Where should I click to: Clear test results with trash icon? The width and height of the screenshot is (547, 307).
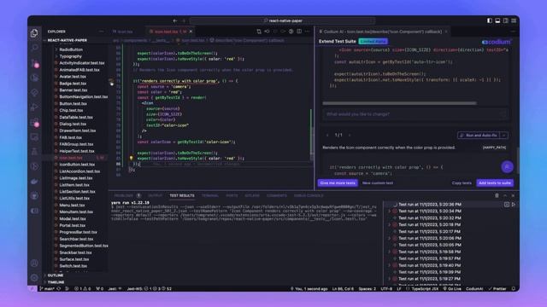(497, 195)
